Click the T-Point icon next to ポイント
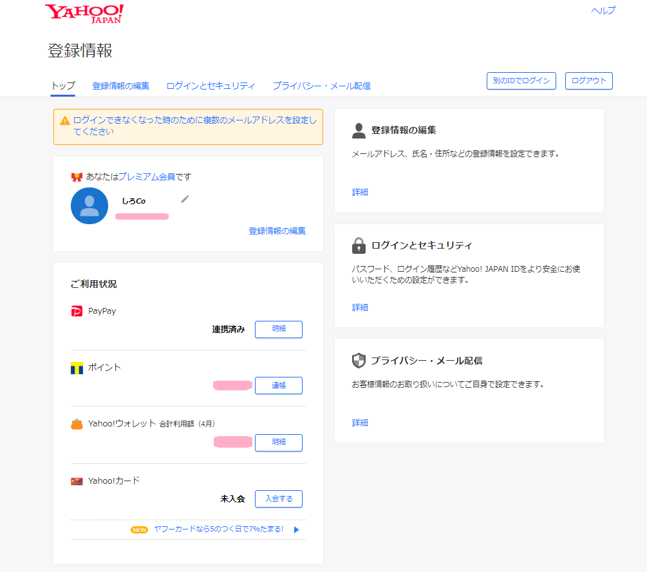 (77, 368)
